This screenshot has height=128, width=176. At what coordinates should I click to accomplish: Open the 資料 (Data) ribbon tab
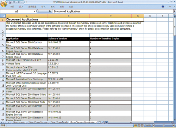[x=52, y=7]
